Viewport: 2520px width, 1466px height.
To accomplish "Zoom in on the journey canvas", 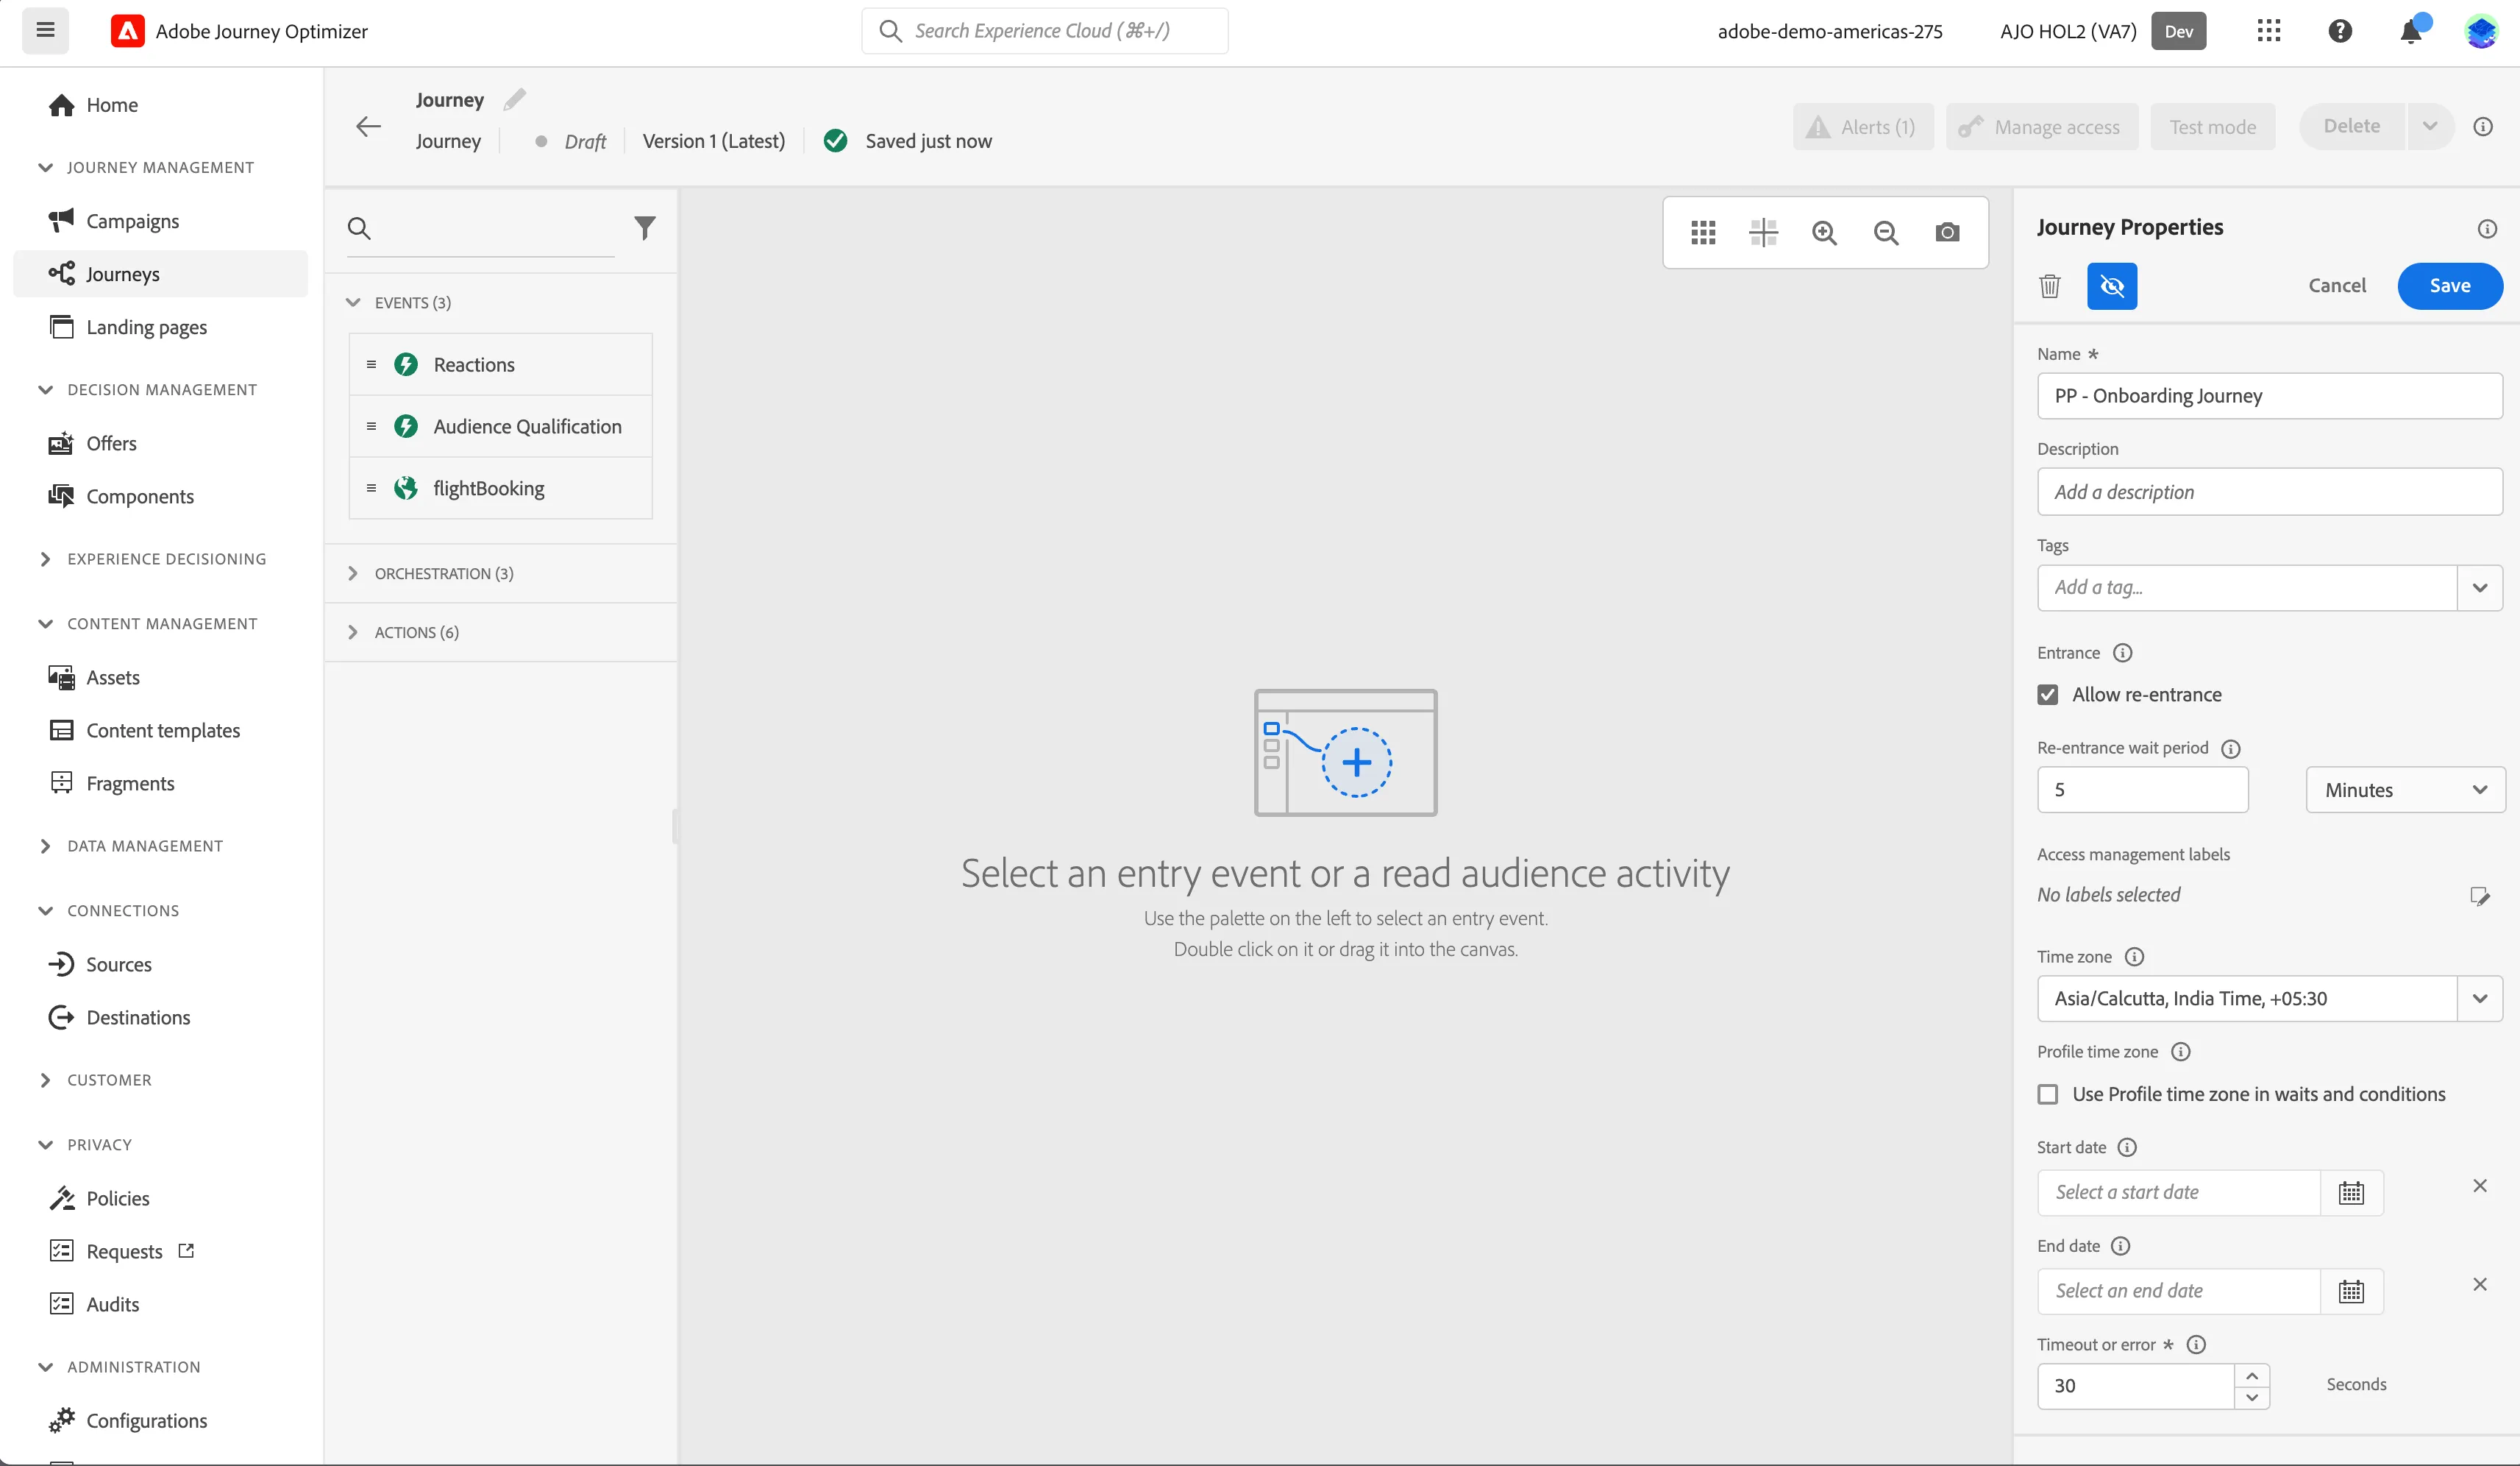I will [1824, 233].
